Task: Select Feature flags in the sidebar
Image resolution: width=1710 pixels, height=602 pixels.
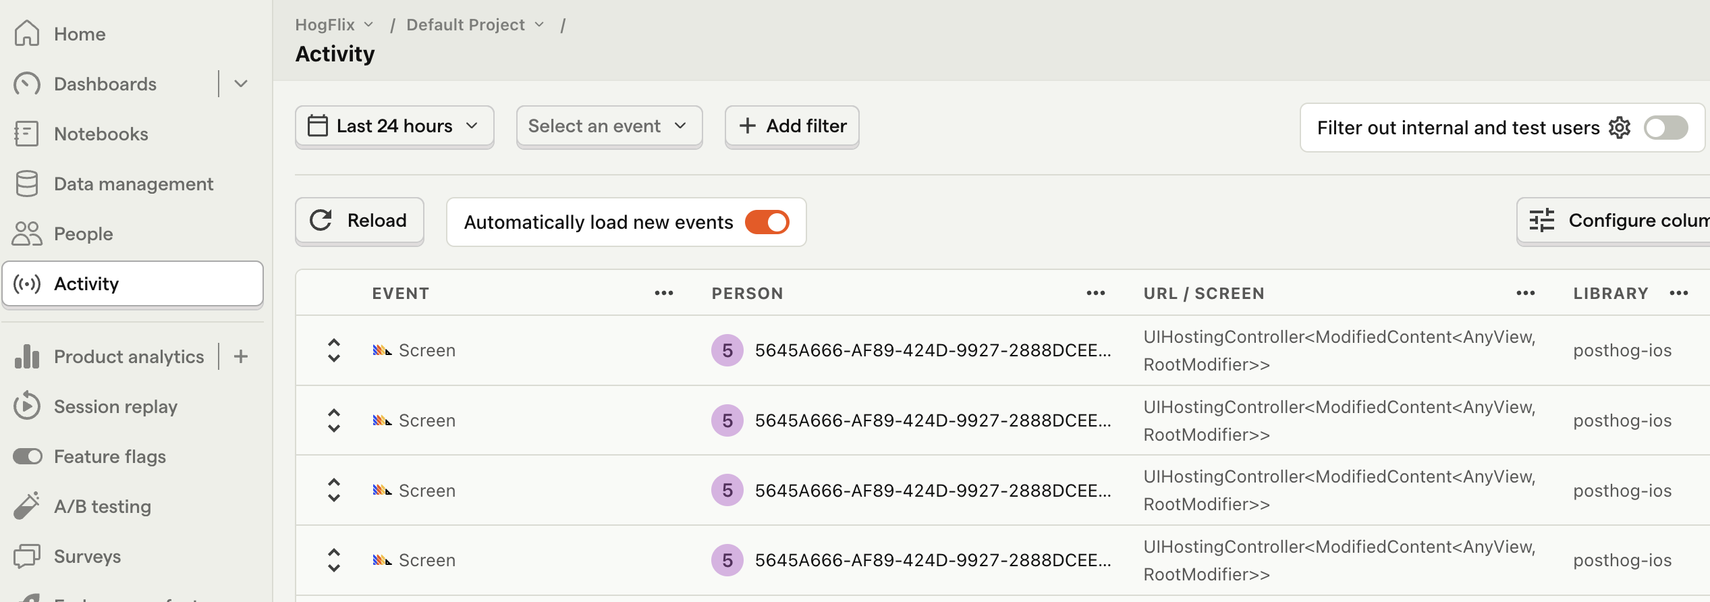Action: (109, 456)
